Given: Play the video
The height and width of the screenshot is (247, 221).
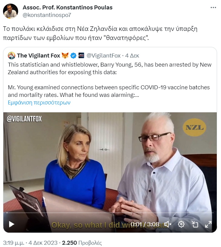Looking at the screenshot, I should (x=11, y=224).
